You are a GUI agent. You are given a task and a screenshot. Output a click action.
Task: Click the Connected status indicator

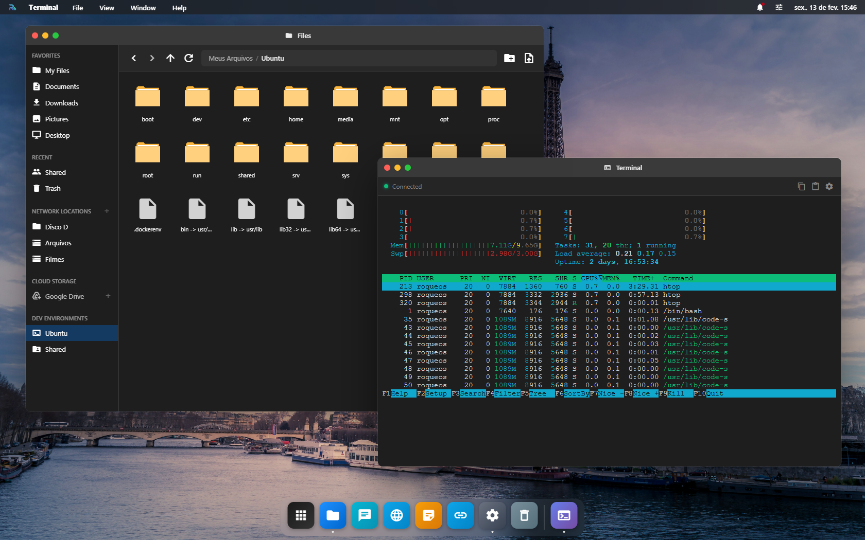point(403,186)
